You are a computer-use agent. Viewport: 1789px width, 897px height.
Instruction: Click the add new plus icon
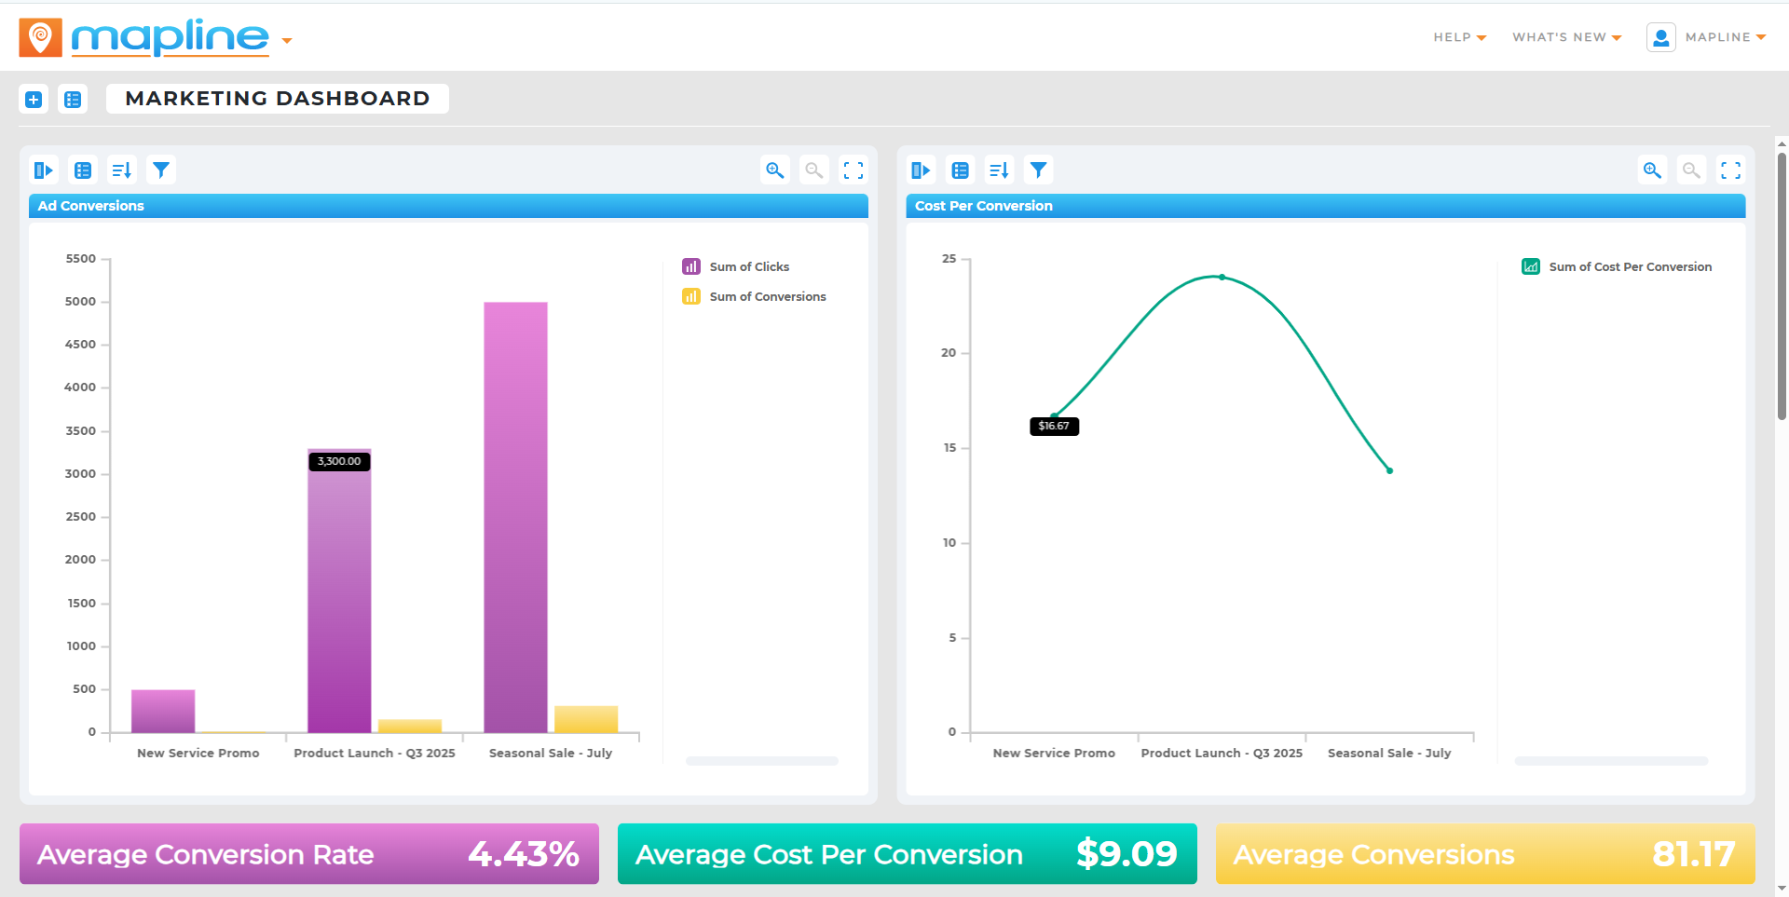[x=34, y=100]
